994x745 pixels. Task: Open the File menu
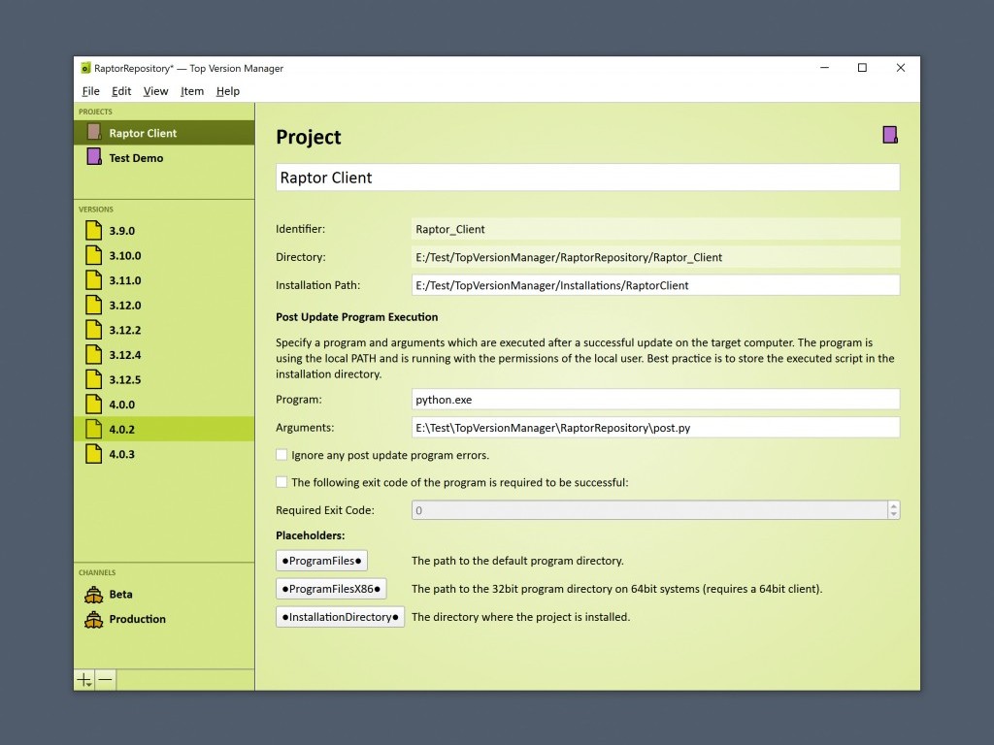coord(90,91)
